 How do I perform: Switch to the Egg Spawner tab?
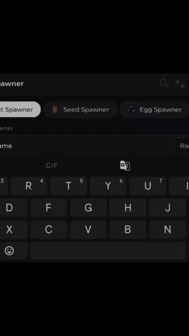pyautogui.click(x=154, y=109)
